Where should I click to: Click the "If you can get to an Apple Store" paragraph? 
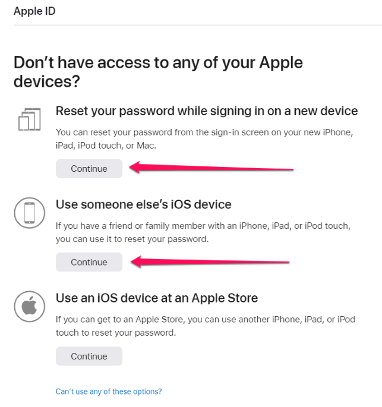(206, 326)
